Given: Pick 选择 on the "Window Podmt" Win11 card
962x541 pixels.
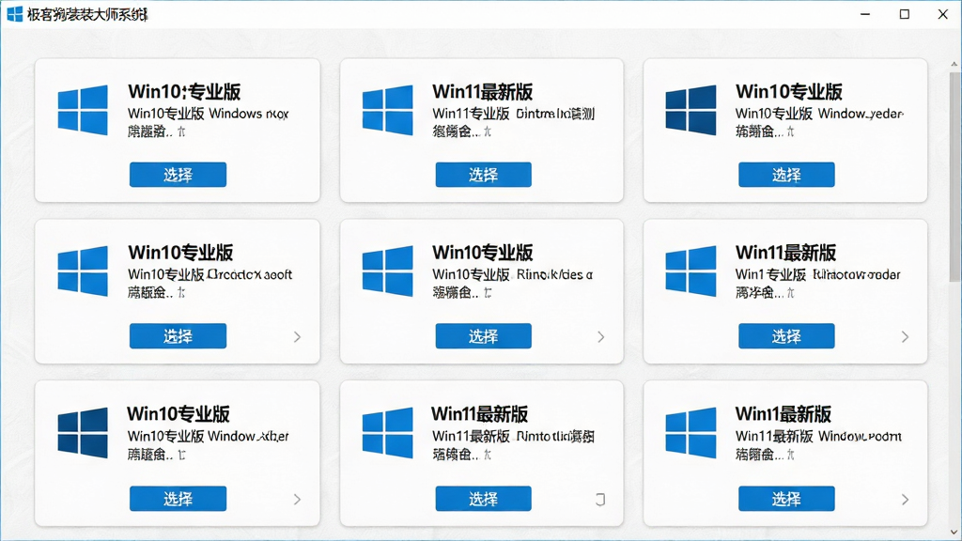Looking at the screenshot, I should click(786, 499).
